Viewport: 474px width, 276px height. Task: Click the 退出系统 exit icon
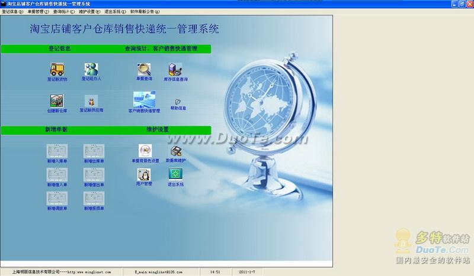pyautogui.click(x=175, y=174)
